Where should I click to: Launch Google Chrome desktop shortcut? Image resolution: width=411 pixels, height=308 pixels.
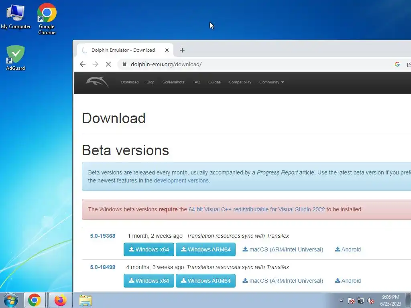tap(47, 19)
